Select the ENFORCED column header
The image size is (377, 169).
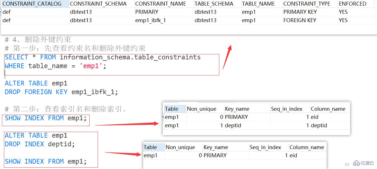click(352, 4)
